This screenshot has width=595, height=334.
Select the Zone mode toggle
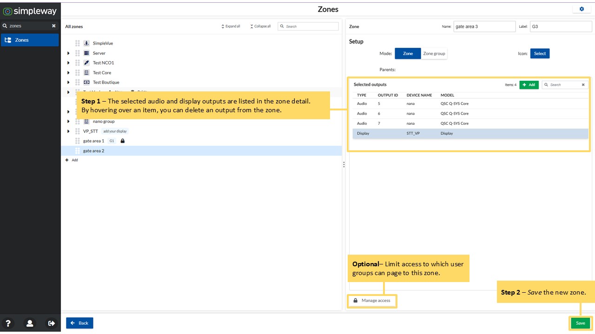click(408, 53)
